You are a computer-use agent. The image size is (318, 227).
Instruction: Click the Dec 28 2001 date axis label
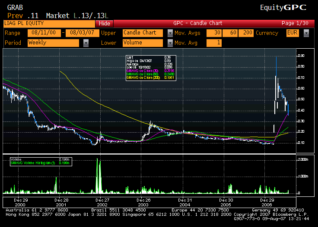coord(61,202)
